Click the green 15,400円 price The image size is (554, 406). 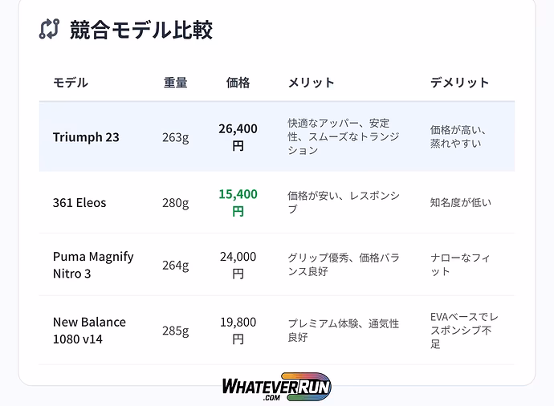point(238,203)
